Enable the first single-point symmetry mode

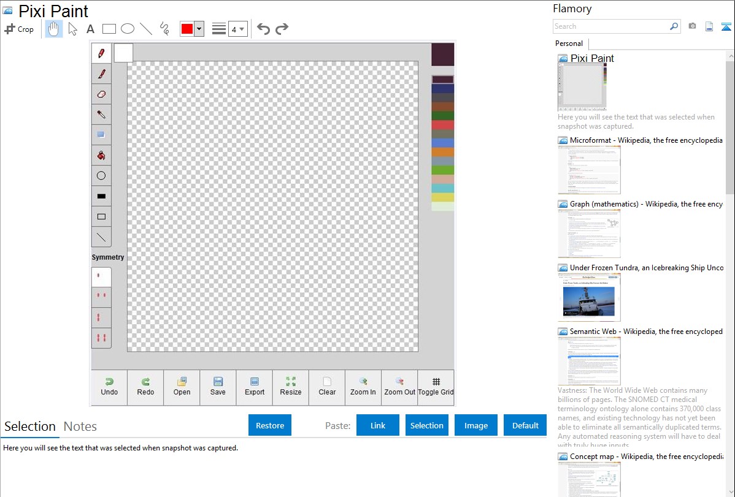point(101,276)
